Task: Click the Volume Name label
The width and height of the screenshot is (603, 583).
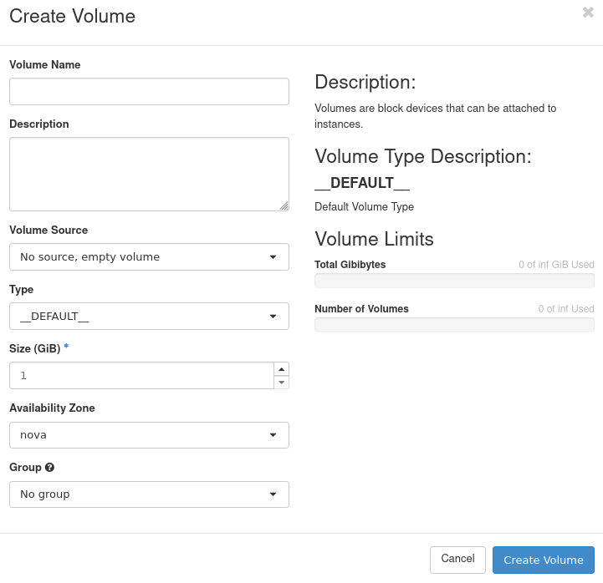Action: point(45,64)
